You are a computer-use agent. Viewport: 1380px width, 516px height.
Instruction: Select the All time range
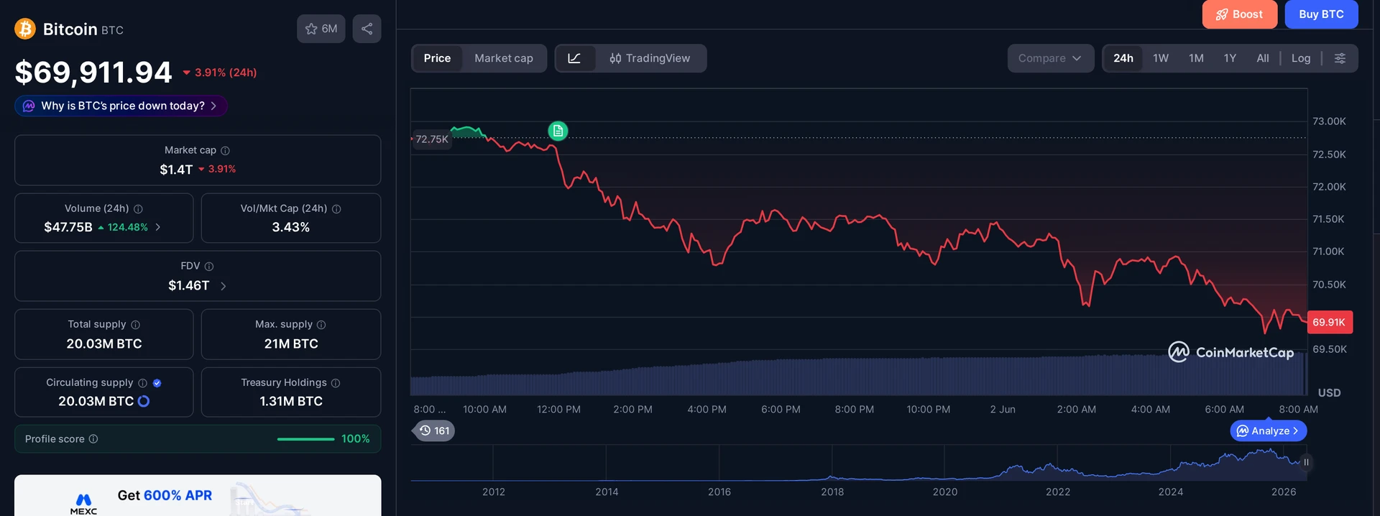click(1263, 58)
